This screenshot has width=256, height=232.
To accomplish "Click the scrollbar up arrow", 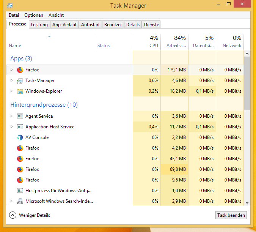I will pos(247,54).
